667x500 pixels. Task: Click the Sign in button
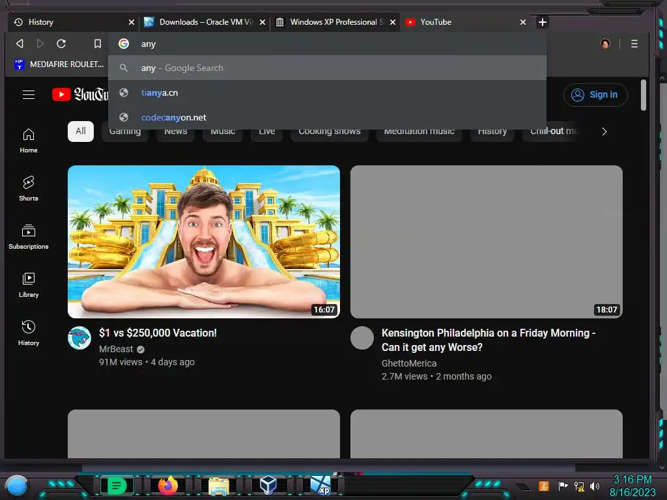[x=595, y=94]
